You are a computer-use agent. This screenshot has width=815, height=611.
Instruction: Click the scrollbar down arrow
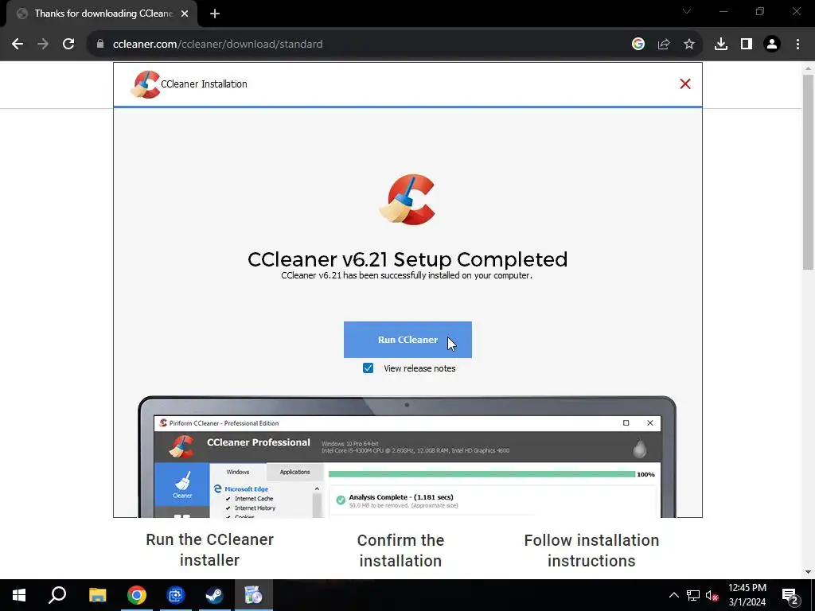(808, 572)
